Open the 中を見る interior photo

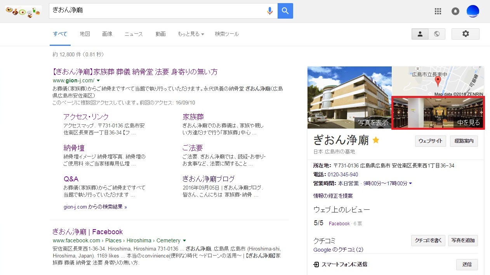tap(438, 113)
